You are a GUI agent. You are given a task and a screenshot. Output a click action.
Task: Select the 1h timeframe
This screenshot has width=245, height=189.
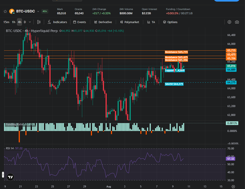[14, 22]
